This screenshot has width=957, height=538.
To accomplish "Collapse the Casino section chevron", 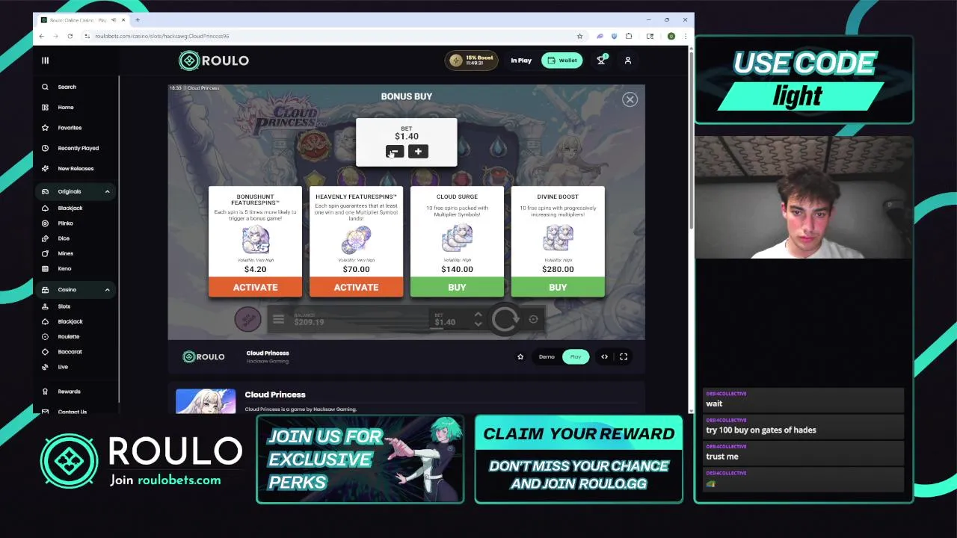I will 107,290.
